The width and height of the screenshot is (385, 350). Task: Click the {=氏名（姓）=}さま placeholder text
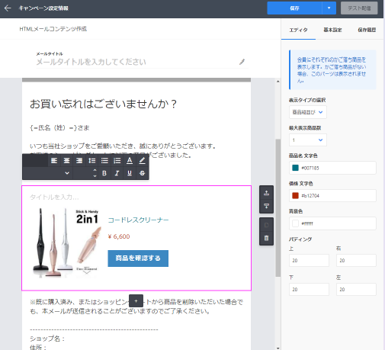coord(59,128)
